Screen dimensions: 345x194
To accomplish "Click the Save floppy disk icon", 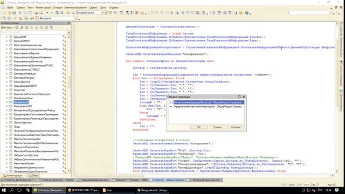I will point(14,13).
